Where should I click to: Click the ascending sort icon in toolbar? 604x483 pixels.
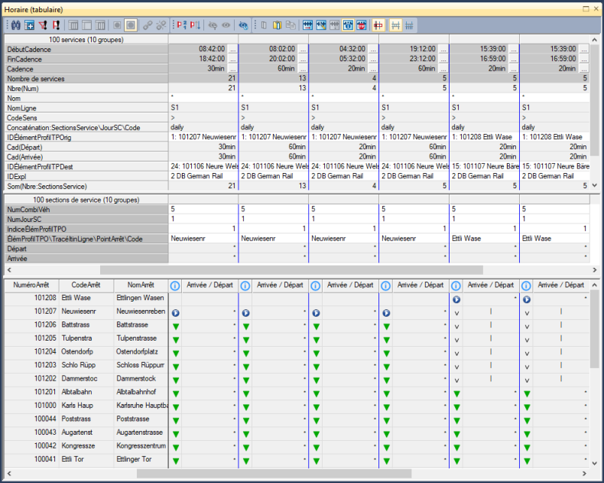(182, 25)
